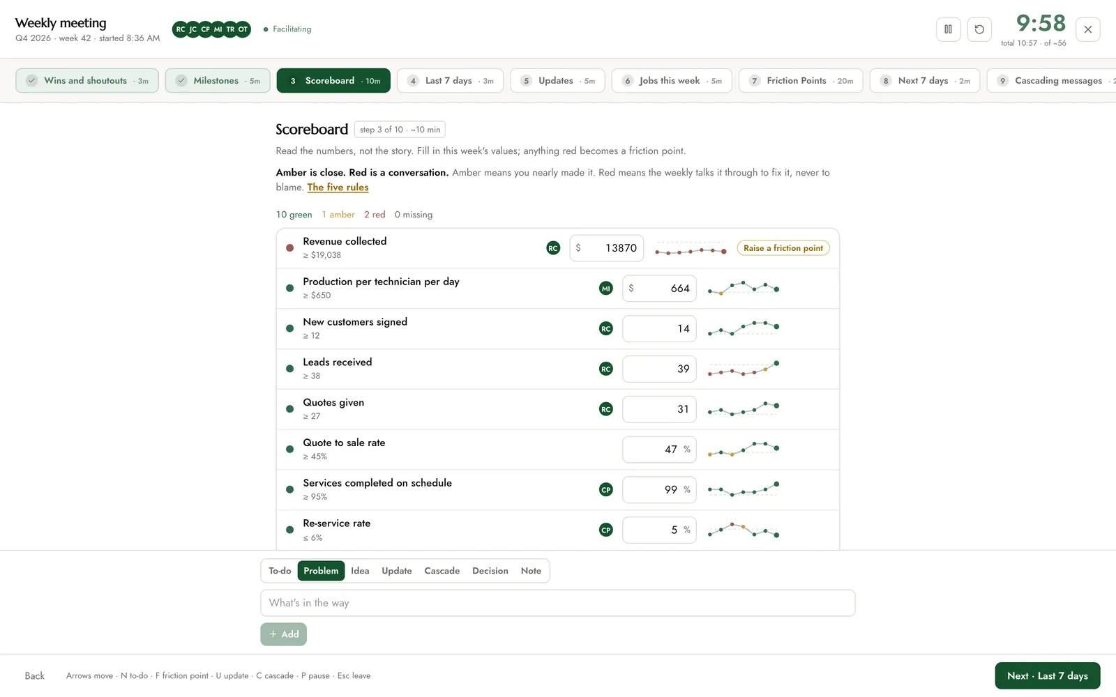Select the Decision entry type
Image resolution: width=1116 pixels, height=697 pixels.
[490, 571]
